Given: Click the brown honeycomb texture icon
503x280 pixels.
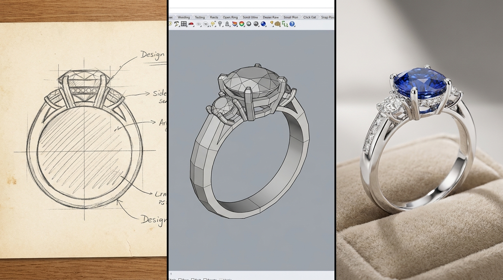Looking at the screenshot, I should [277, 24].
